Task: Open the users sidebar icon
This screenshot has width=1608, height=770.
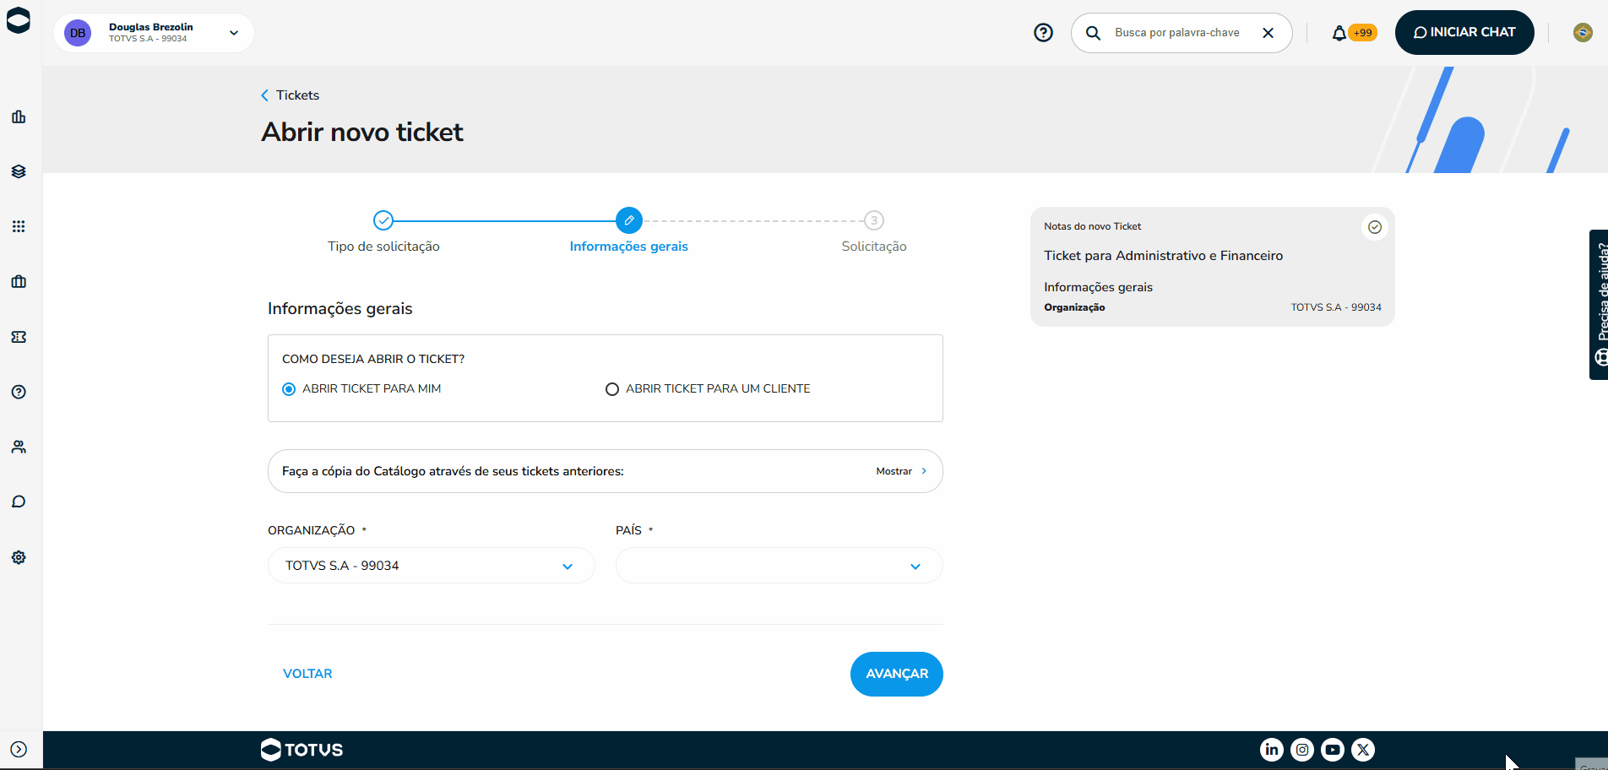Action: [x=19, y=447]
